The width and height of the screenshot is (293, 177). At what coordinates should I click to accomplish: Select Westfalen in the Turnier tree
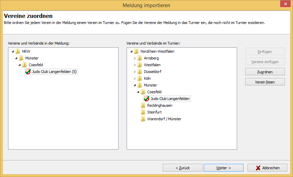152,65
